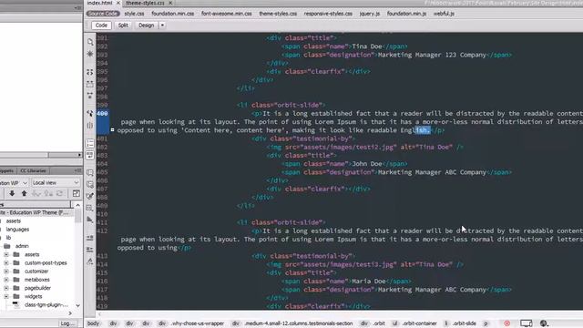Click the Apply Comment icon
The image size is (583, 328).
click(90, 172)
